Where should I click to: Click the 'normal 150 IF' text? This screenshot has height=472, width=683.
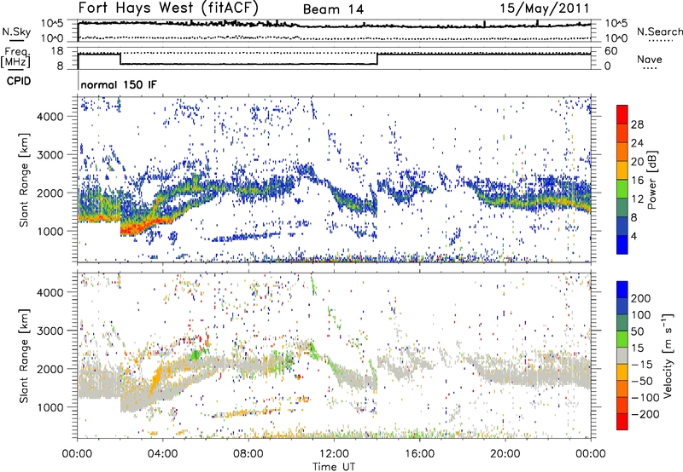[x=119, y=84]
